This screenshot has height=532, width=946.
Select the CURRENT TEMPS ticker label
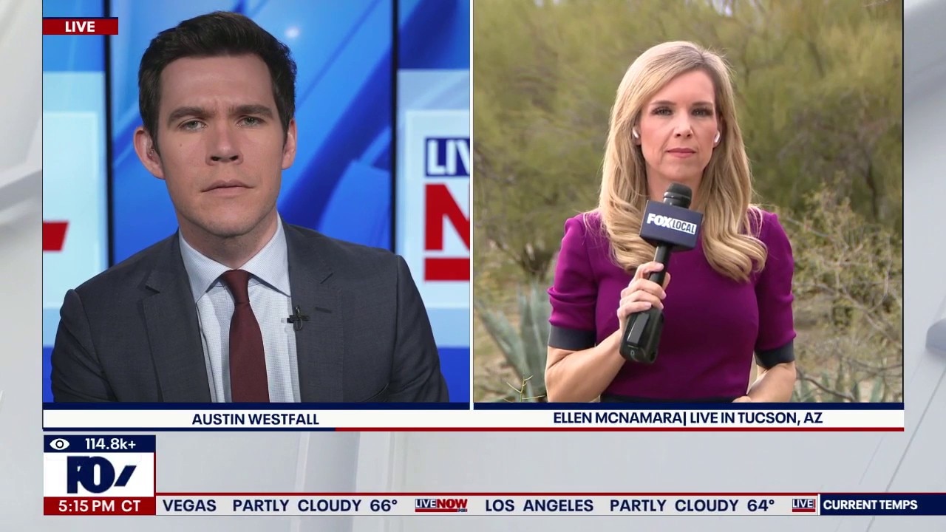(870, 505)
